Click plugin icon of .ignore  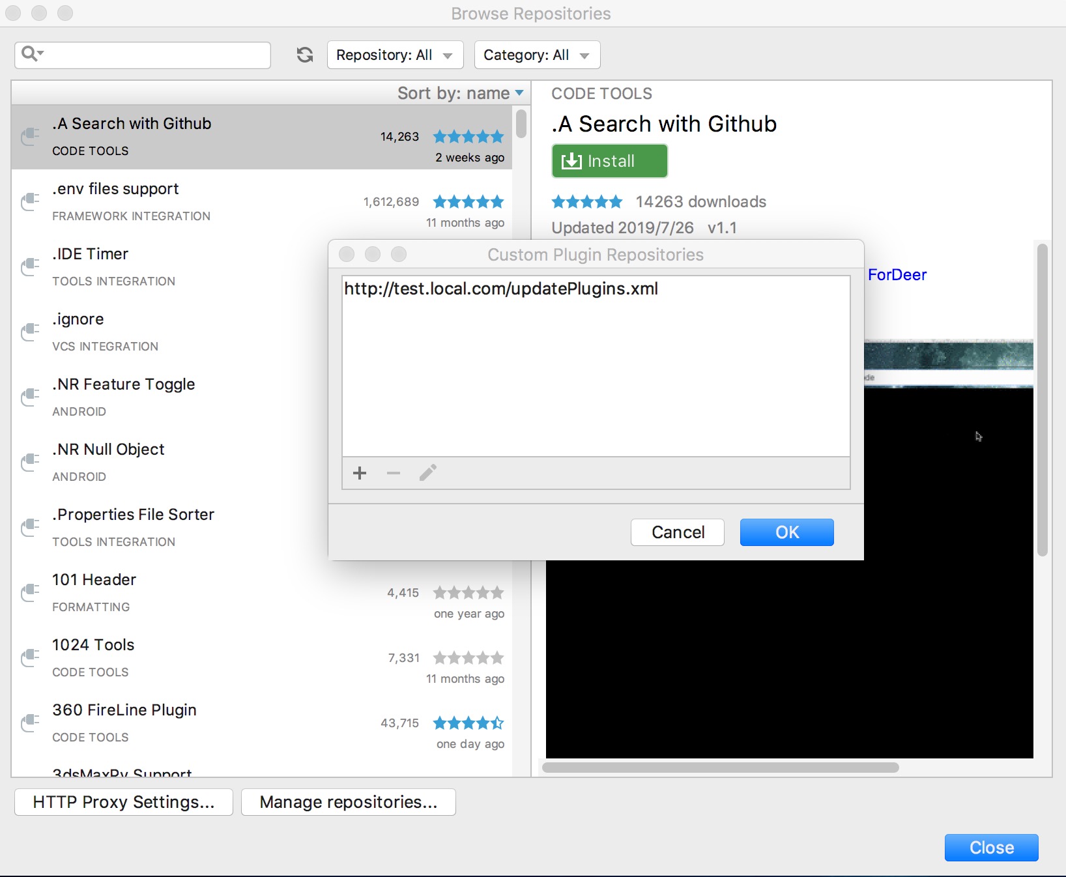click(x=30, y=332)
